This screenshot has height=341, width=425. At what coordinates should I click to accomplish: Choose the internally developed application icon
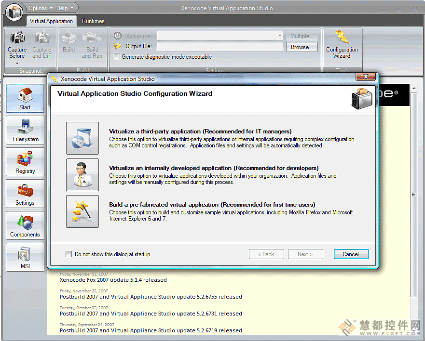[82, 174]
